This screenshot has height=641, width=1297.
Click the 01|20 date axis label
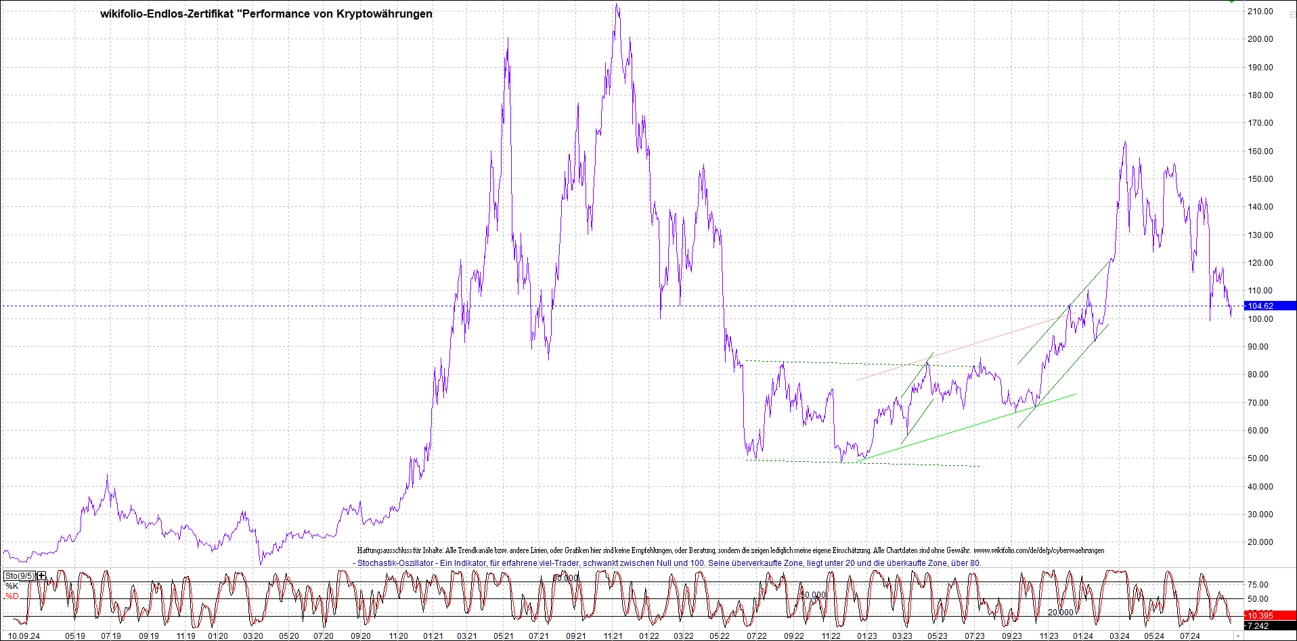(218, 636)
